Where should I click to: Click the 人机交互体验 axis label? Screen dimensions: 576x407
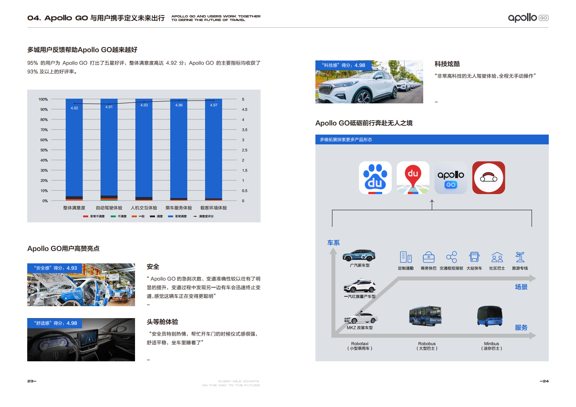tap(144, 208)
